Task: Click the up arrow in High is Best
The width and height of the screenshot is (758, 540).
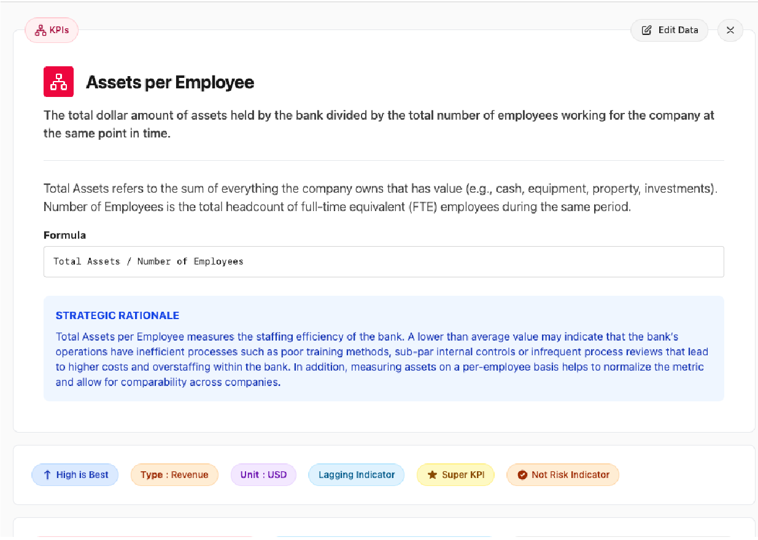Action: (47, 475)
